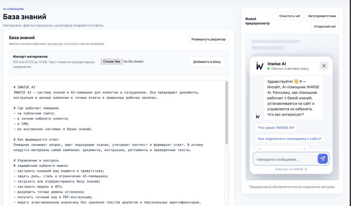Viewport: 351px width, 206px height.
Task: Click the Inwise AI logo in chat header
Action: click(260, 66)
